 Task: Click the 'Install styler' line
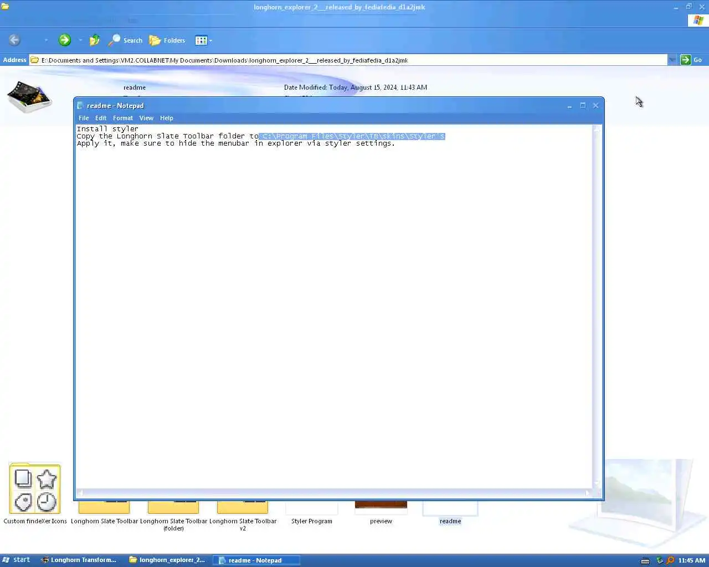pos(107,128)
